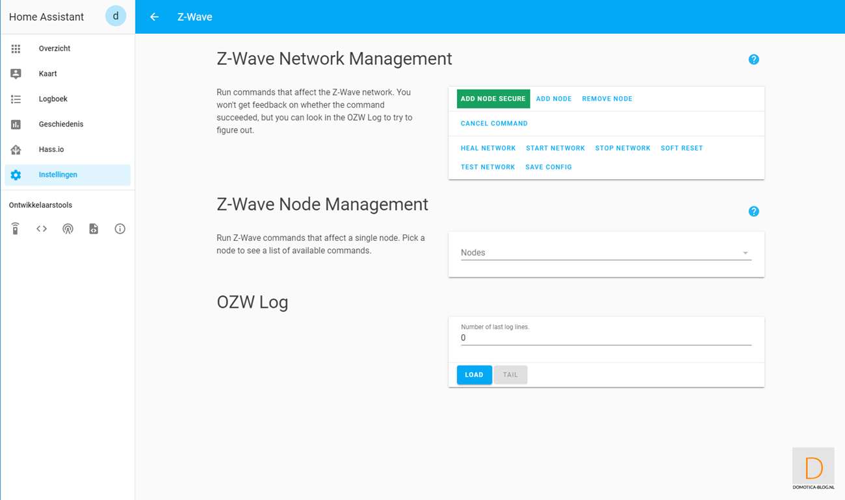
Task: Click the Tail button in OZW Log
Action: click(x=510, y=375)
